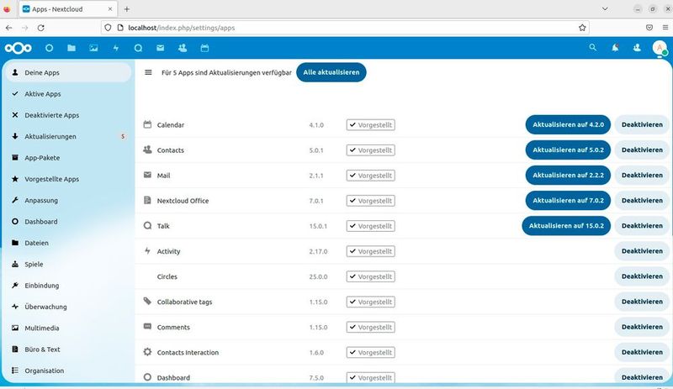The image size is (673, 389).
Task: Click the Contacts app row icon
Action: (147, 150)
